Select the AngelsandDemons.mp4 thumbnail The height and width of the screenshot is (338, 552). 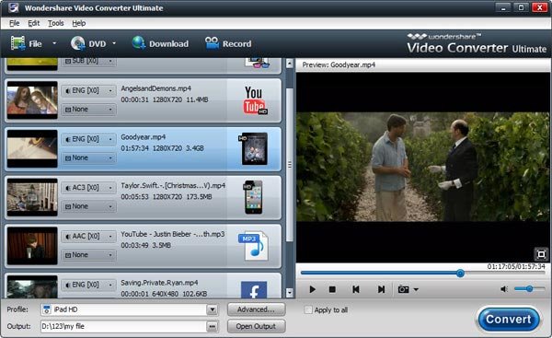coord(32,100)
